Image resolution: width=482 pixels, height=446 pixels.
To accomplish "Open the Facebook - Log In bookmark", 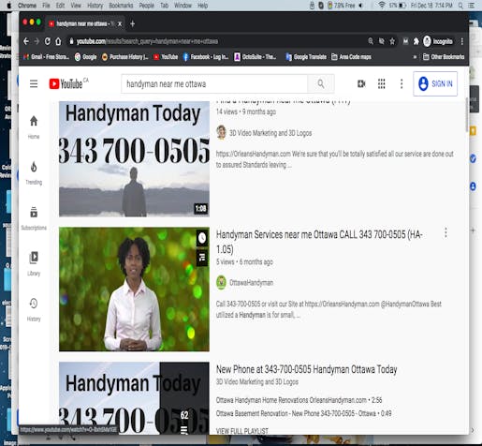I will 206,57.
